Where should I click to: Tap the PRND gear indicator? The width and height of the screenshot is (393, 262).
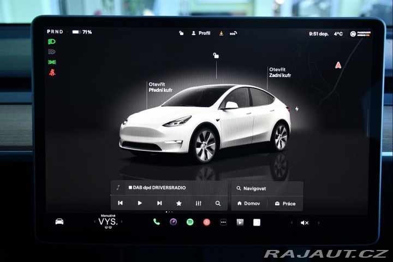point(55,32)
